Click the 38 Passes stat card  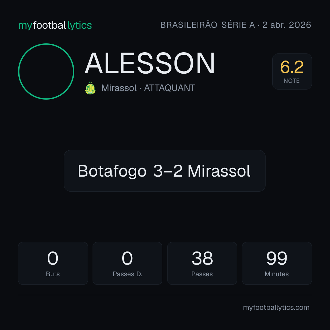tap(202, 263)
